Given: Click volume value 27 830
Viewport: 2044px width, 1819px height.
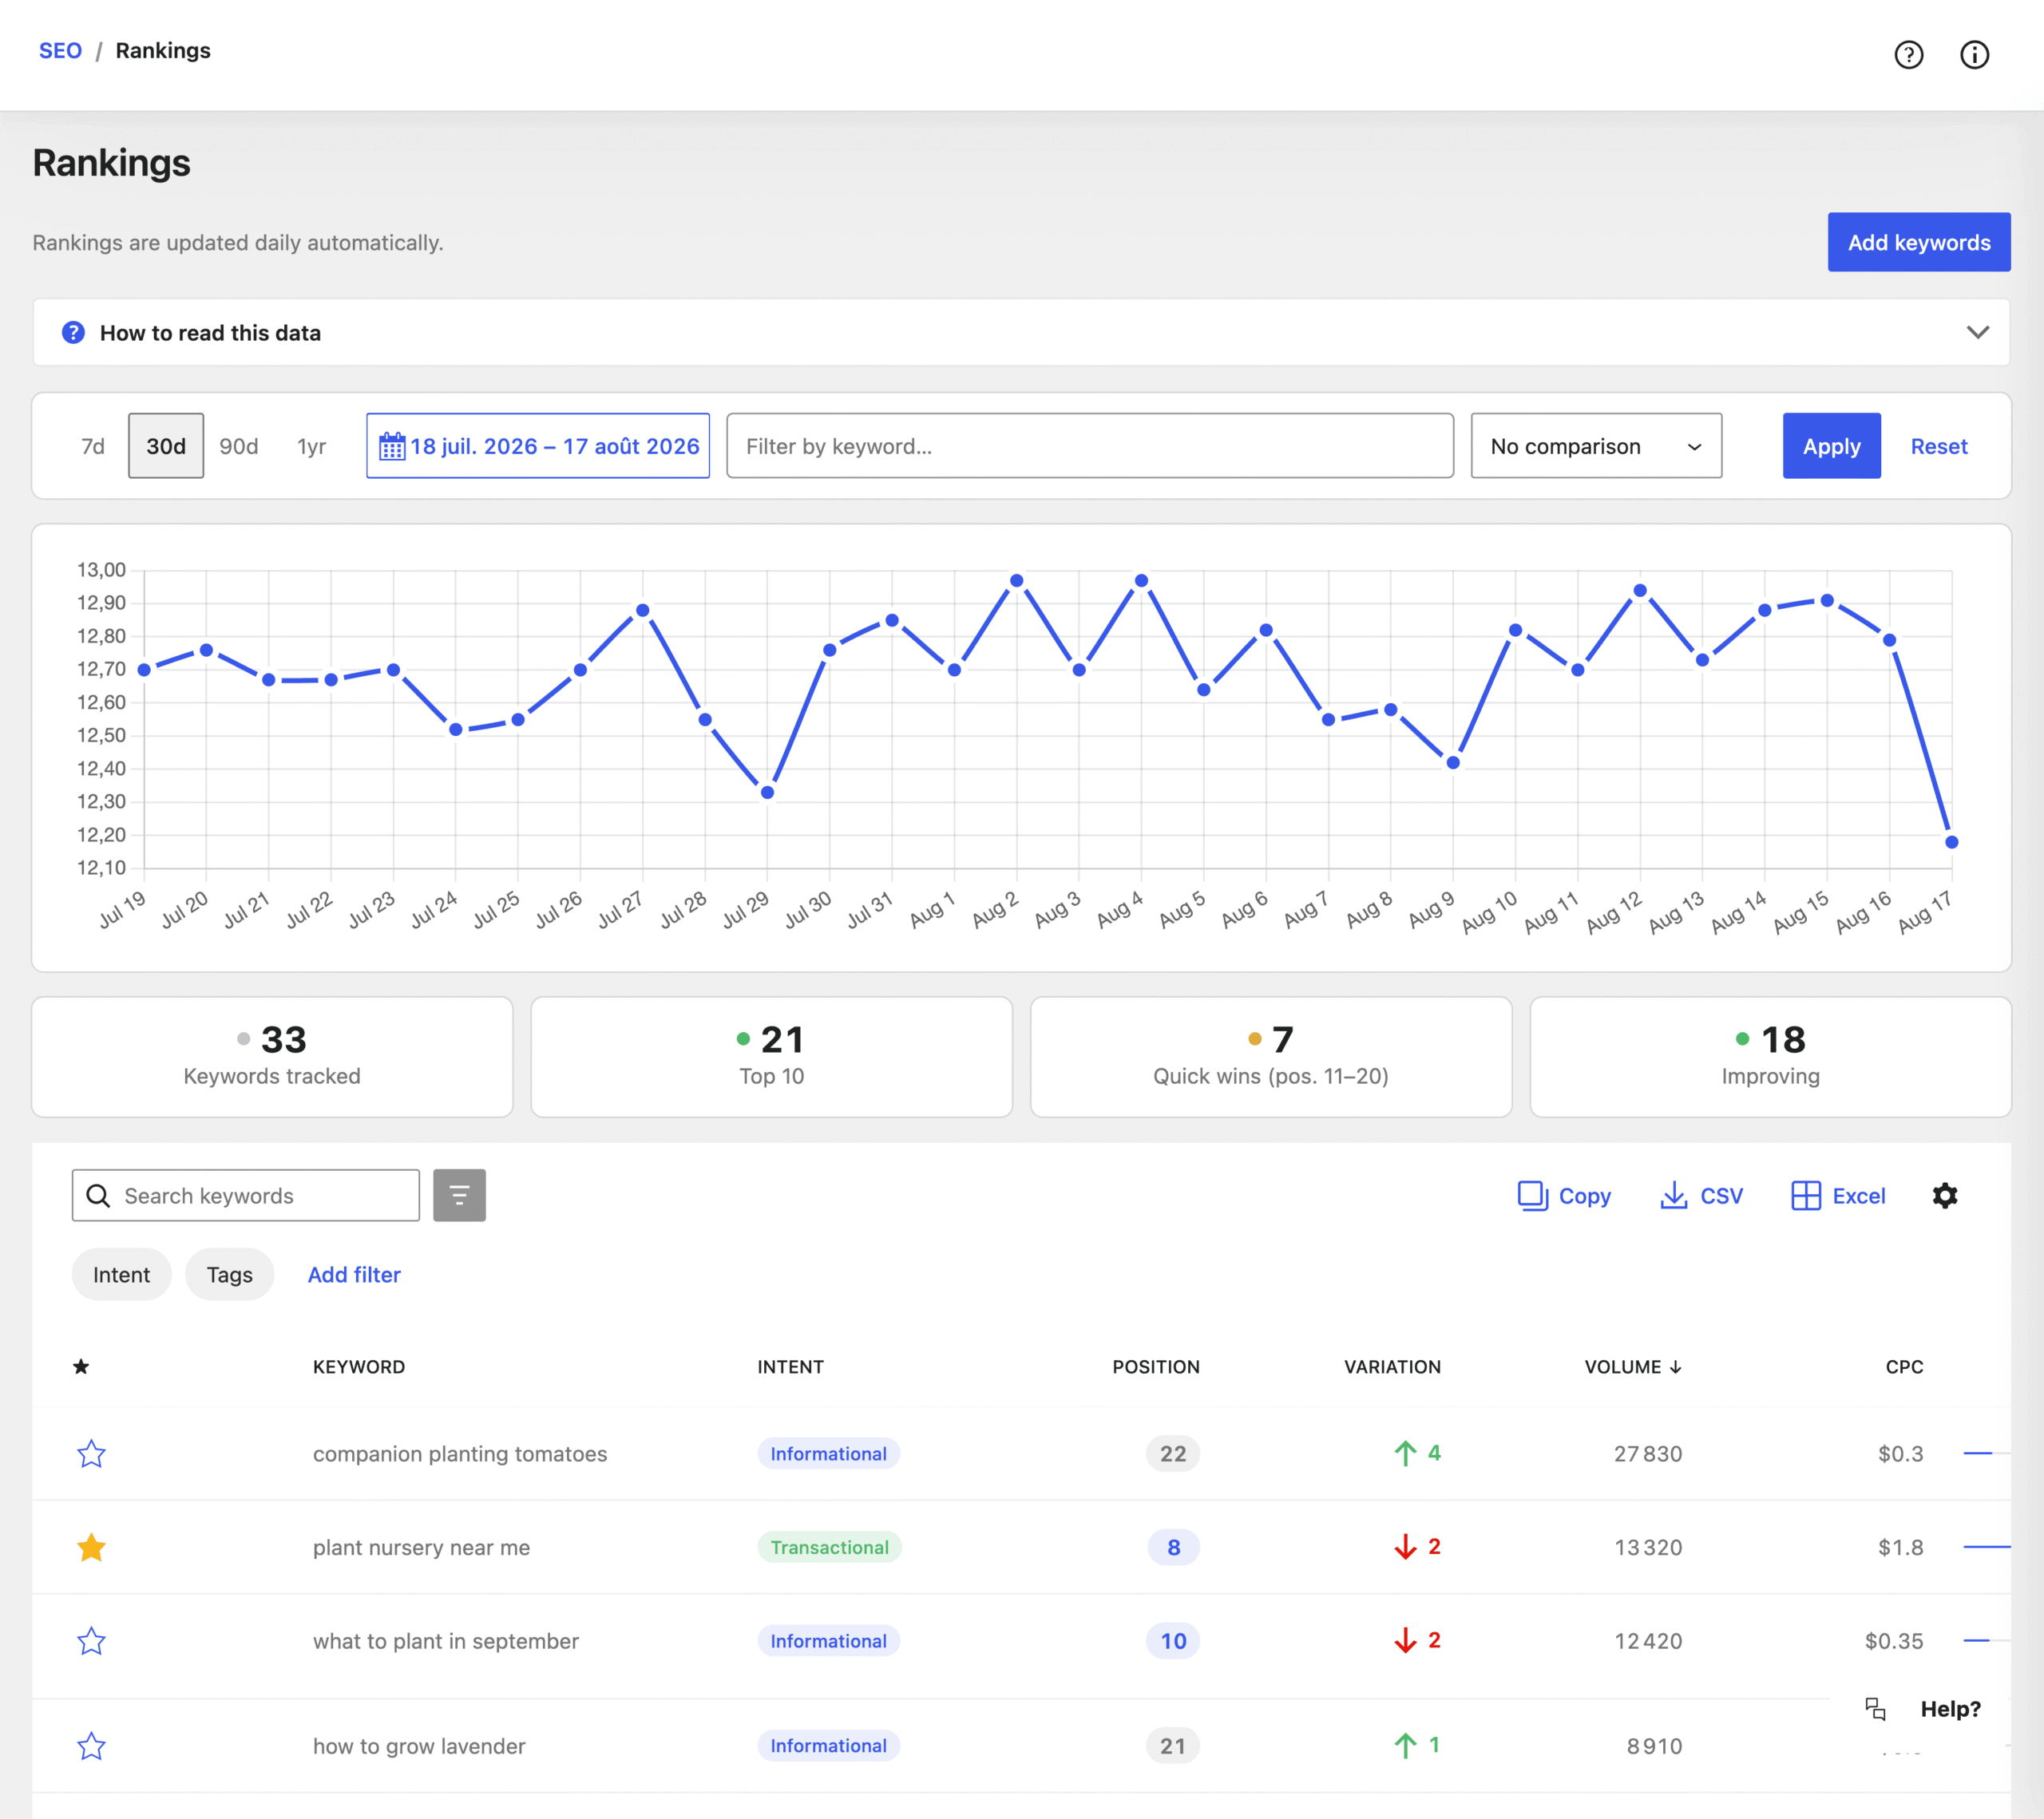Looking at the screenshot, I should pos(1648,1453).
